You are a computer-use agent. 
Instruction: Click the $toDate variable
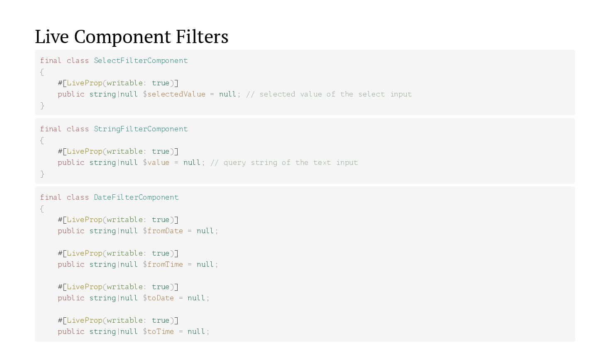(158, 298)
